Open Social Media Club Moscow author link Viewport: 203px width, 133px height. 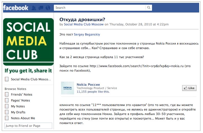[x=84, y=24]
